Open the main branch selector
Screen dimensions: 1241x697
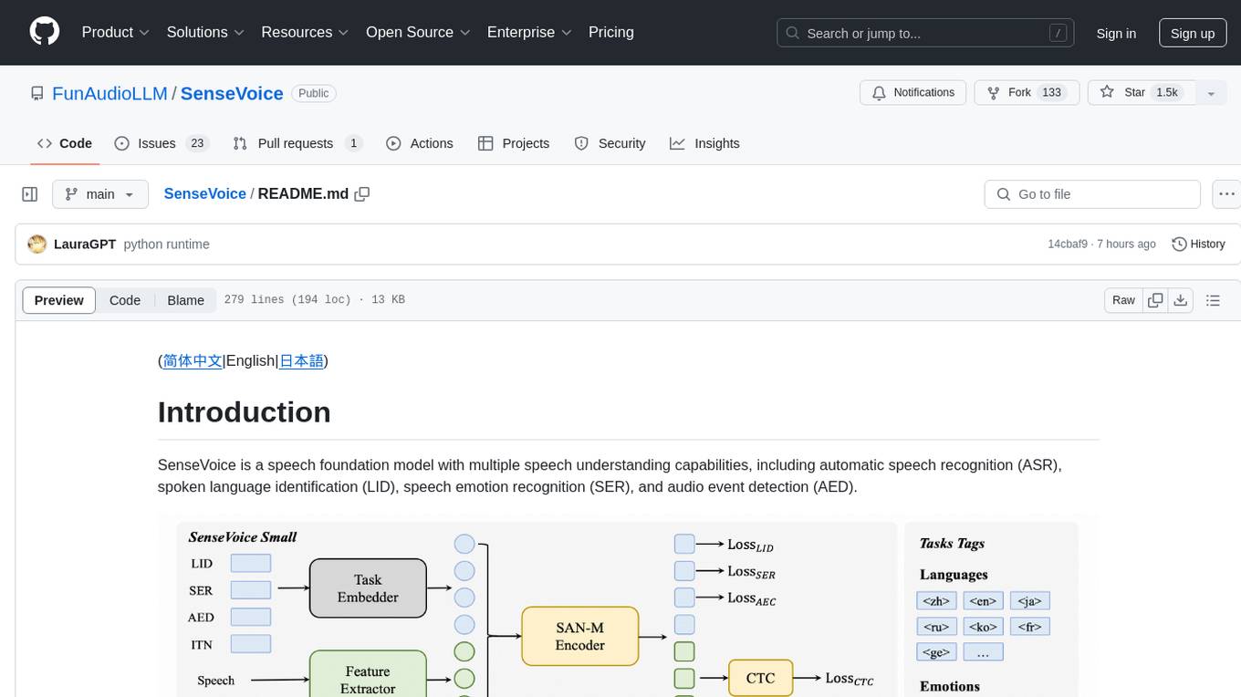[100, 194]
